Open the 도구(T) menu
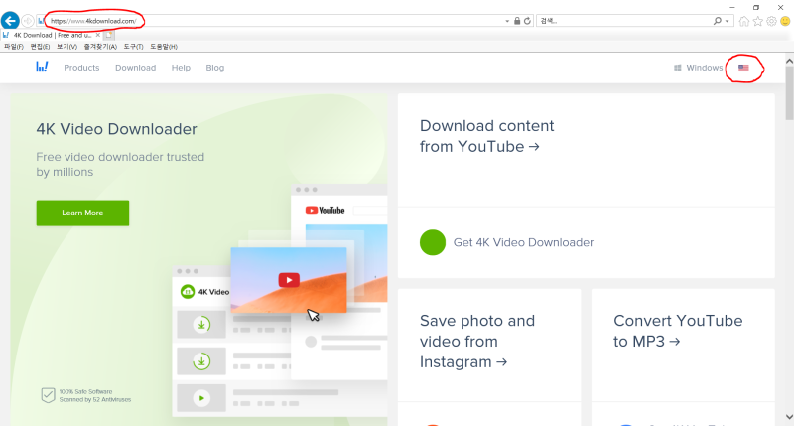 point(133,46)
